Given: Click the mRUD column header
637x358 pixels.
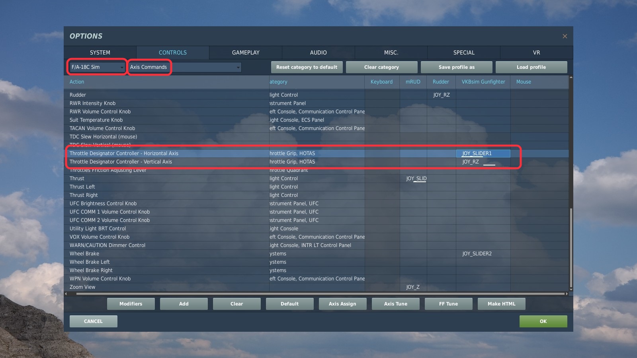Looking at the screenshot, I should (x=413, y=82).
